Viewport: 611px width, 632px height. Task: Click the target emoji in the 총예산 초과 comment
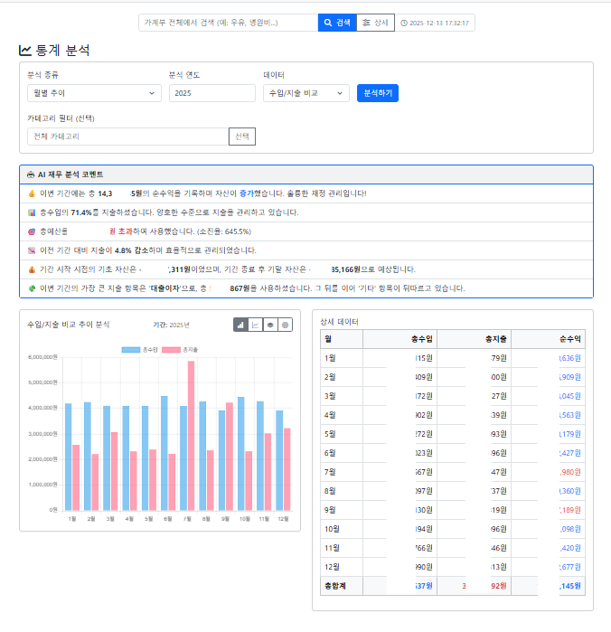click(32, 231)
